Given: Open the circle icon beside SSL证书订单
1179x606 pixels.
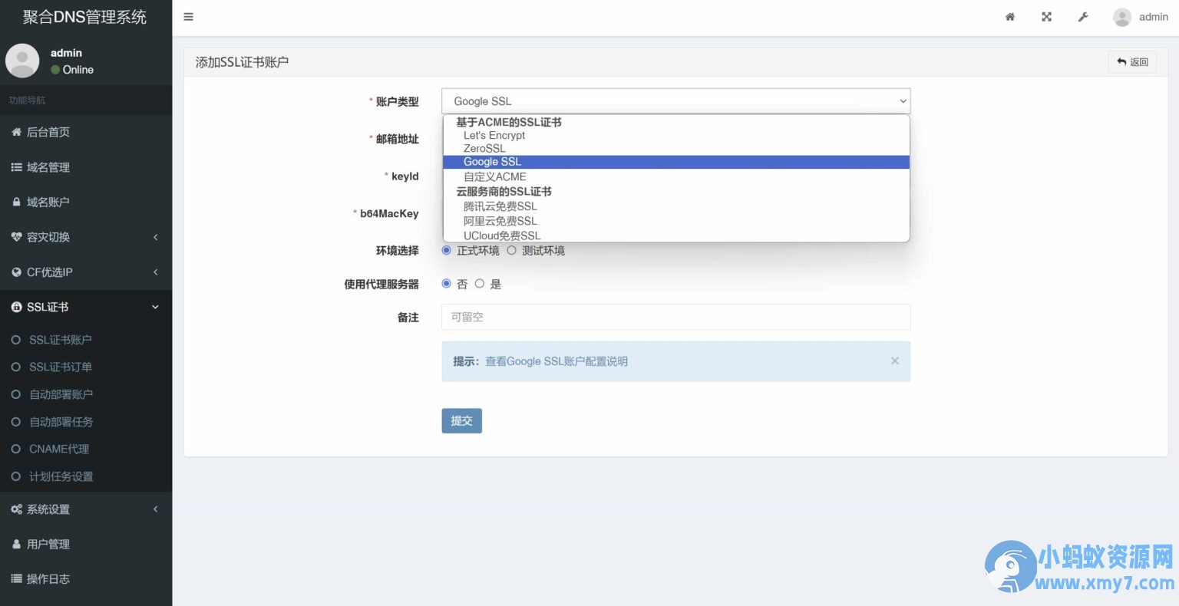Looking at the screenshot, I should point(15,367).
